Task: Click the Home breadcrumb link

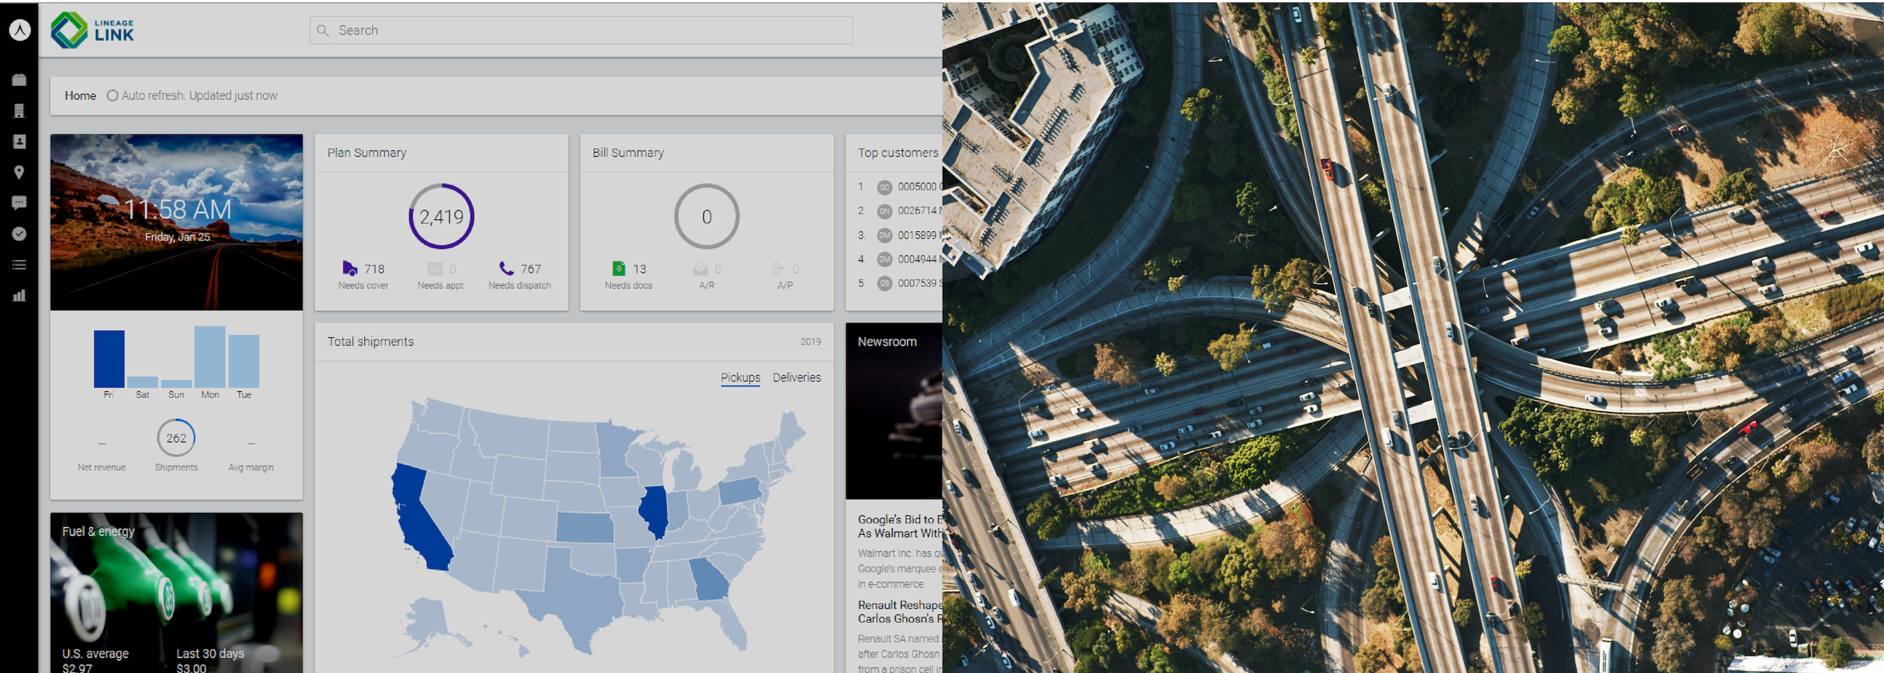Action: tap(81, 95)
